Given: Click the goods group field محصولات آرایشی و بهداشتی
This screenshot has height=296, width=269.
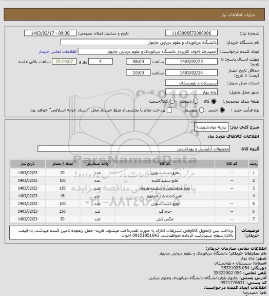Looking at the screenshot, I should (x=133, y=149).
